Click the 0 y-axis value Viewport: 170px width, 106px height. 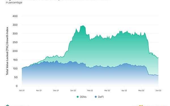tap(16, 86)
